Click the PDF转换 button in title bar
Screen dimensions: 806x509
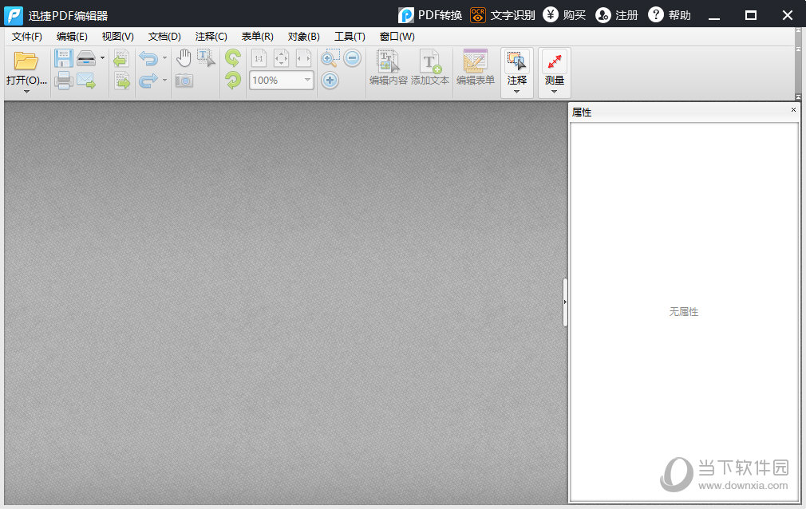(430, 15)
